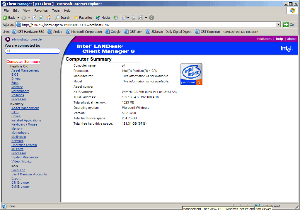Click the Refresh page icon
Image resolution: width=300 pixels, height=210 pixels.
41,18
